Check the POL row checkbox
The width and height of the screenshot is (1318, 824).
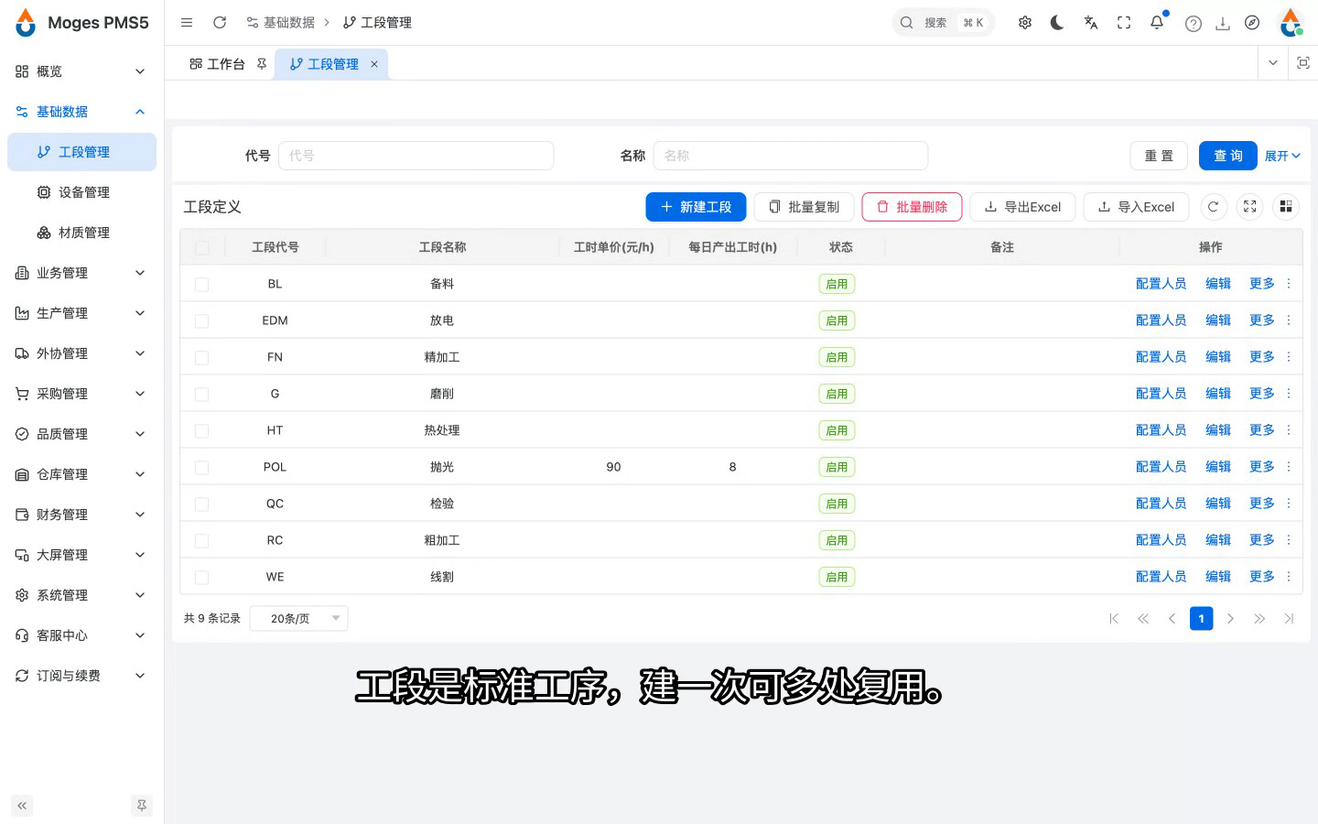(202, 468)
